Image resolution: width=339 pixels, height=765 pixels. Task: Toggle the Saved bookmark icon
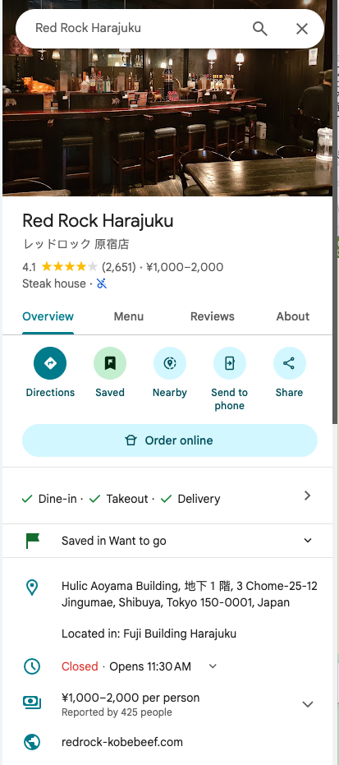click(110, 363)
